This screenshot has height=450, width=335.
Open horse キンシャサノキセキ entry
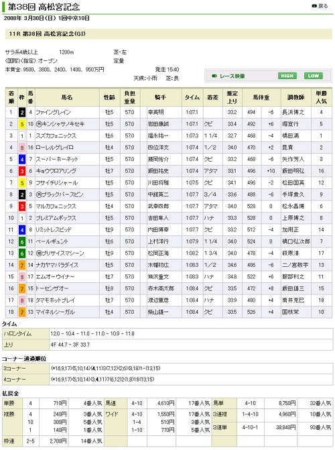(x=60, y=124)
